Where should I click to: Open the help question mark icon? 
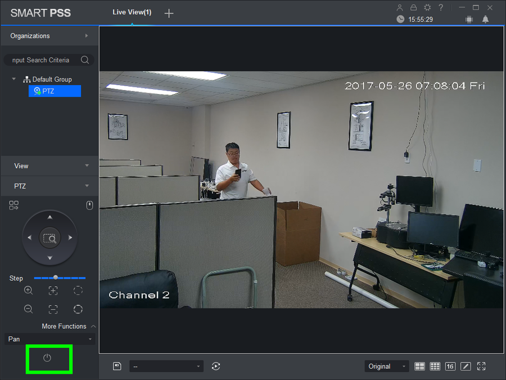pyautogui.click(x=441, y=7)
